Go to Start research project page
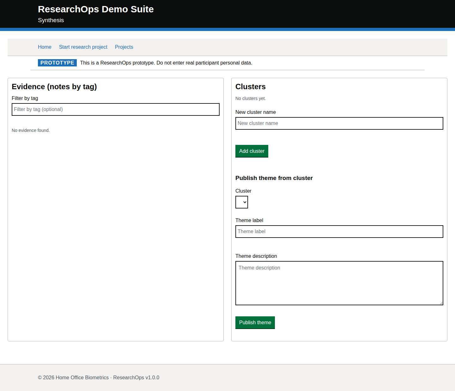Screen dimensions: 455x391 coord(83,47)
